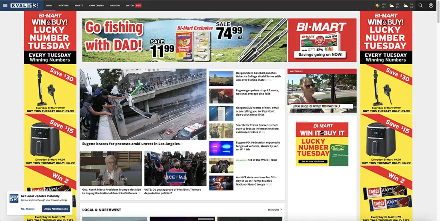Open the Watch menu item
This screenshot has height=221, width=440.
tap(130, 5)
